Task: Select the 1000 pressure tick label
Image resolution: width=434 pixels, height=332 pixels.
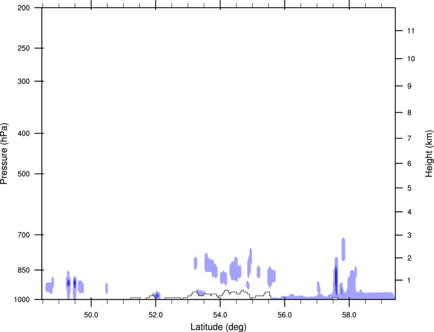Action: point(22,299)
